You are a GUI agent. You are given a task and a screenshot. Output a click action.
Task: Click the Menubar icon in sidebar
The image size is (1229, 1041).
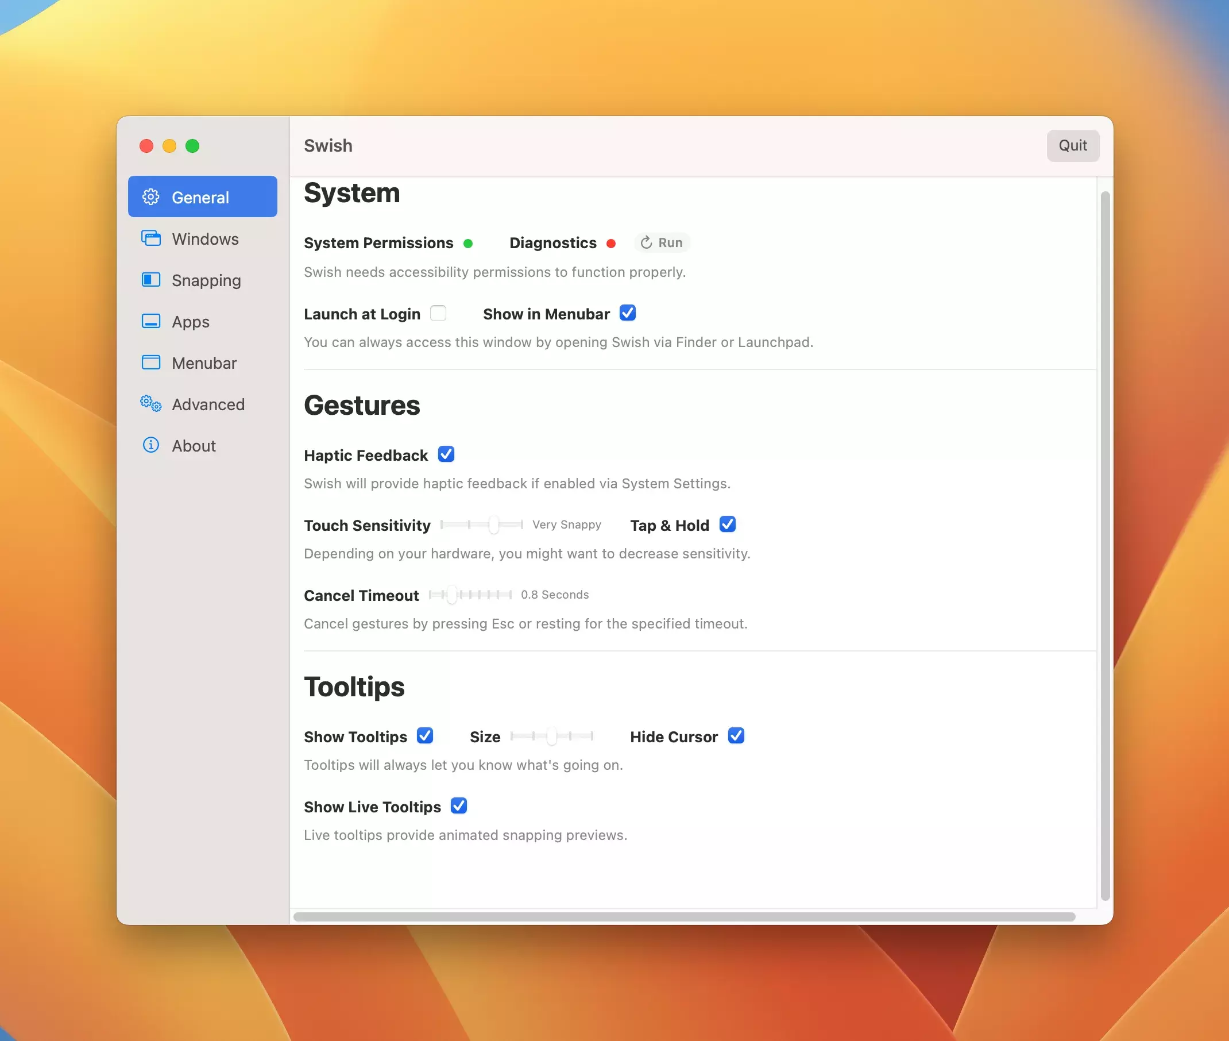pyautogui.click(x=151, y=363)
